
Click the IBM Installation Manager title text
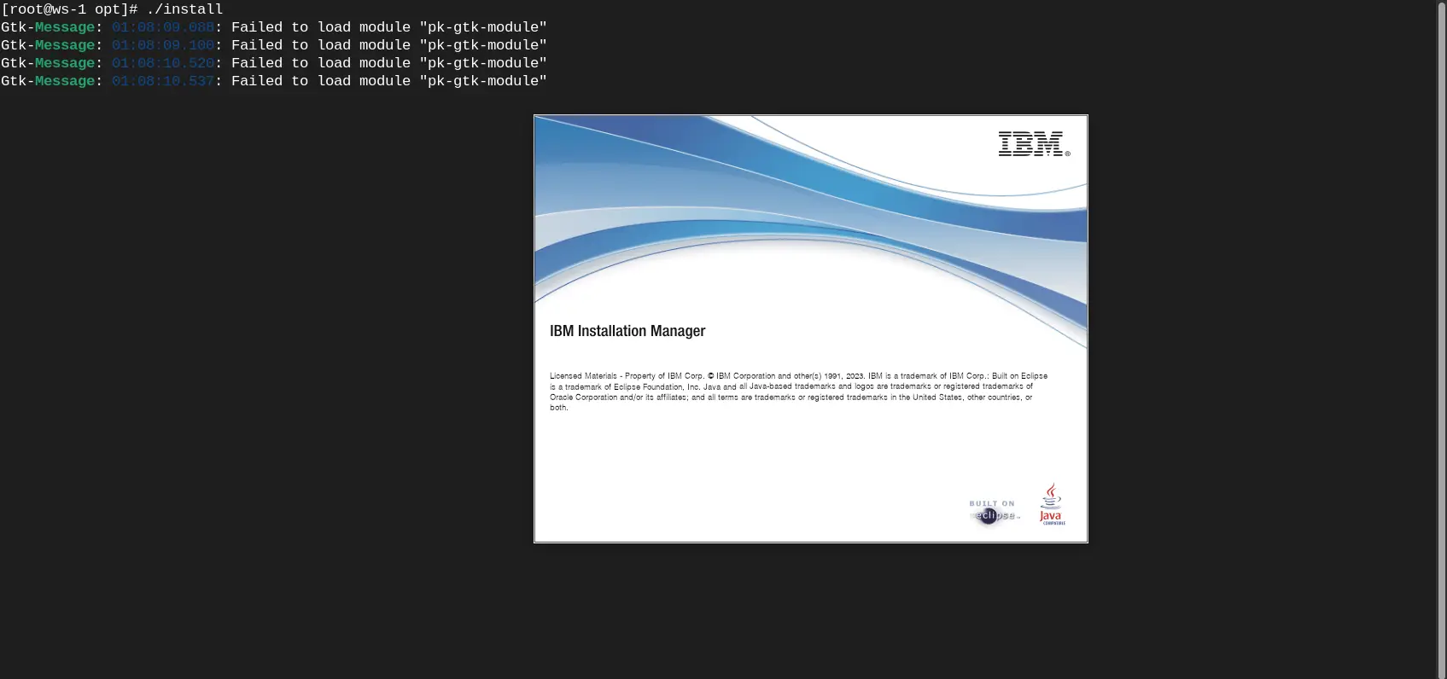[x=627, y=331]
